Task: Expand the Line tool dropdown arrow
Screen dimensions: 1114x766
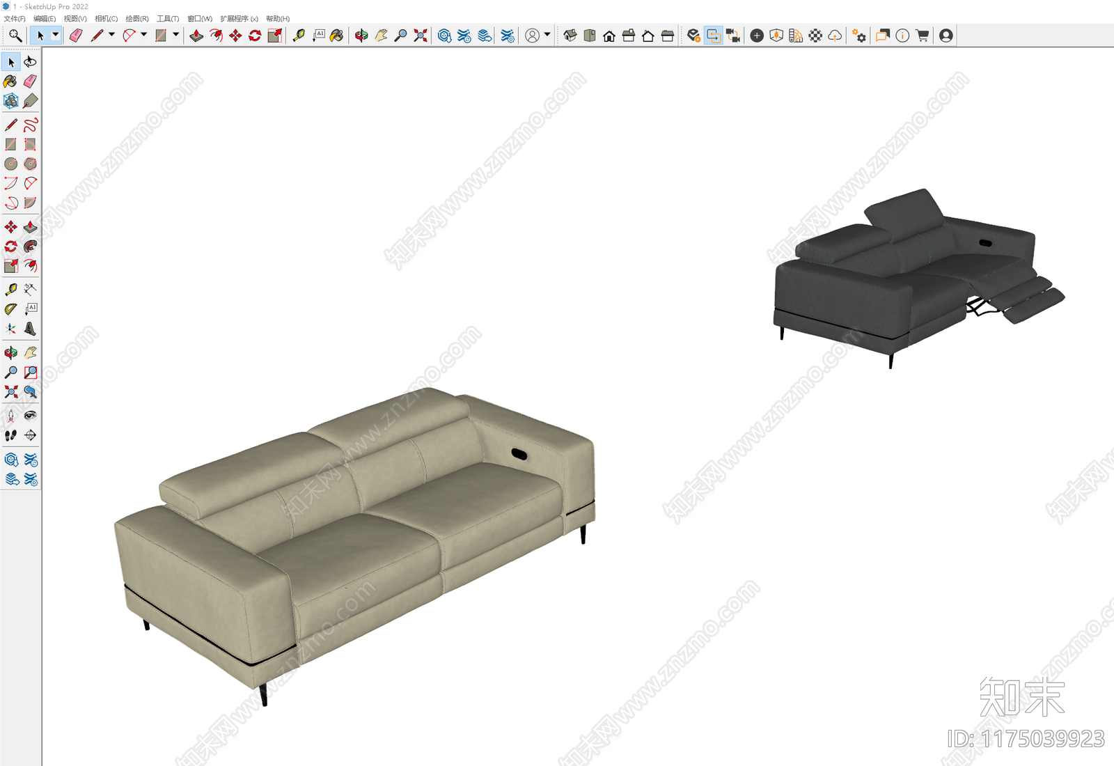Action: pyautogui.click(x=111, y=35)
